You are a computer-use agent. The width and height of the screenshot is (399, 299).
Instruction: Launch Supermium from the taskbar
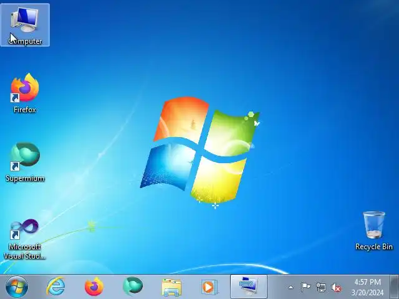133,287
